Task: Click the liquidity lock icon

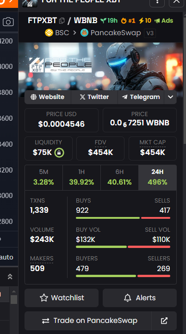Action: point(59,153)
